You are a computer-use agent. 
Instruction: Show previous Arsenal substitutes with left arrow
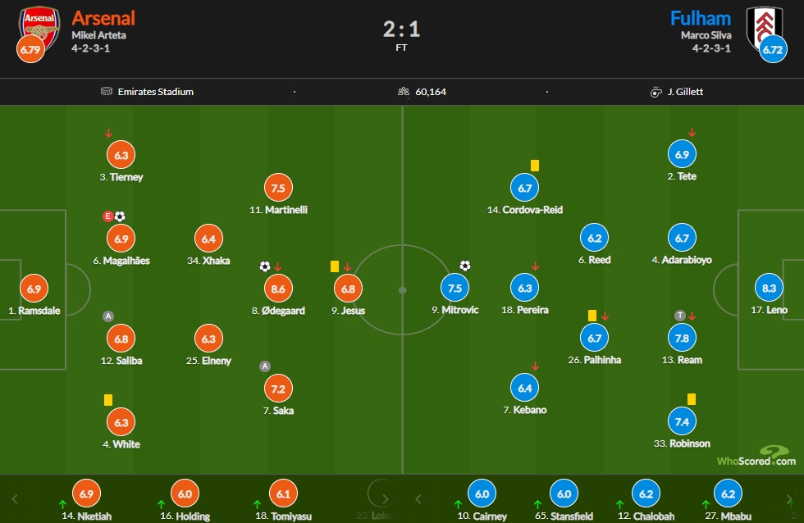pyautogui.click(x=15, y=498)
